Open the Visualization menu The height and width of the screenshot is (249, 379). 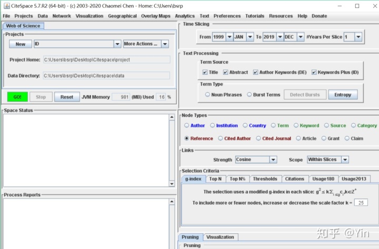click(x=89, y=16)
